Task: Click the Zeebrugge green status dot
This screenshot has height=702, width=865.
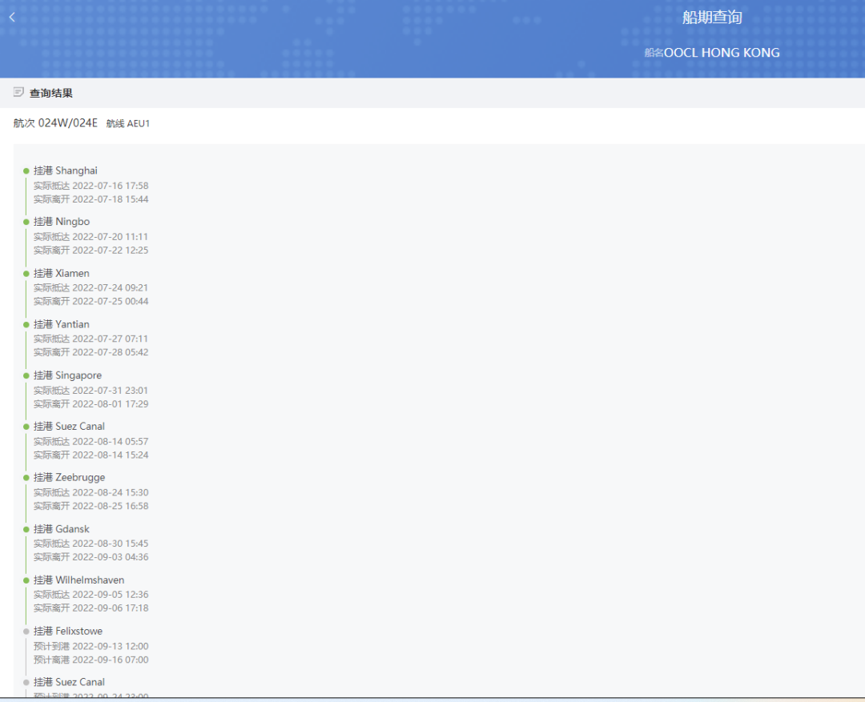Action: click(x=26, y=478)
